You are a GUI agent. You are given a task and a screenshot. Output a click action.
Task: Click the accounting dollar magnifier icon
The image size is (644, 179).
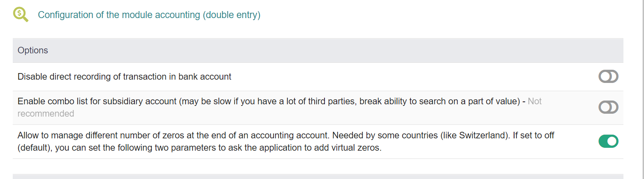(21, 15)
